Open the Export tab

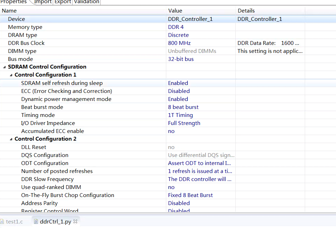click(x=62, y=2)
